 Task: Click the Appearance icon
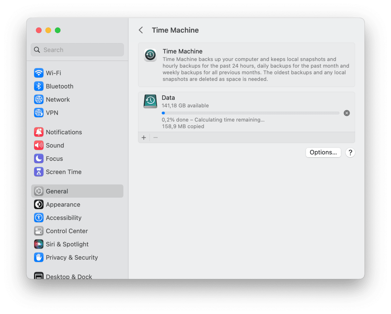[39, 204]
